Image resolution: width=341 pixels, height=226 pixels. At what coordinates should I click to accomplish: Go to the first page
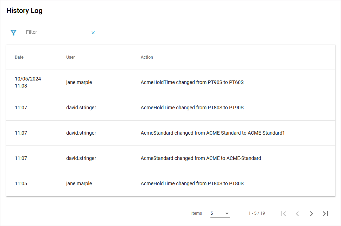click(283, 213)
